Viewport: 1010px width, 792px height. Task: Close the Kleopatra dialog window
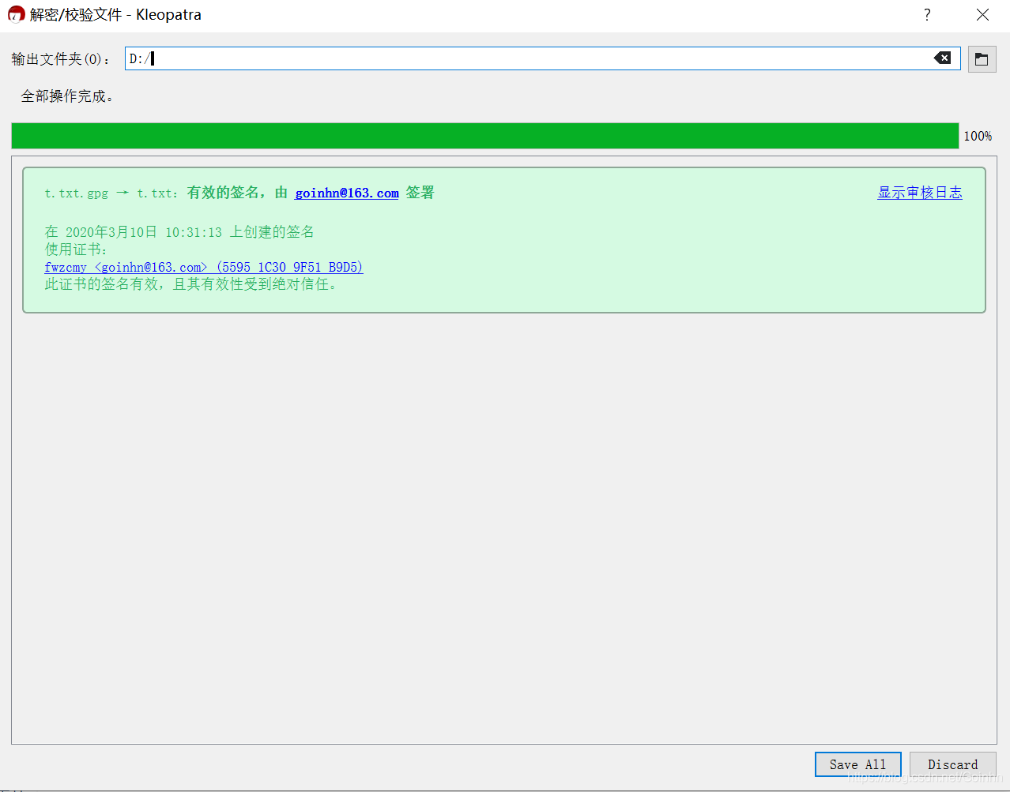pyautogui.click(x=982, y=15)
